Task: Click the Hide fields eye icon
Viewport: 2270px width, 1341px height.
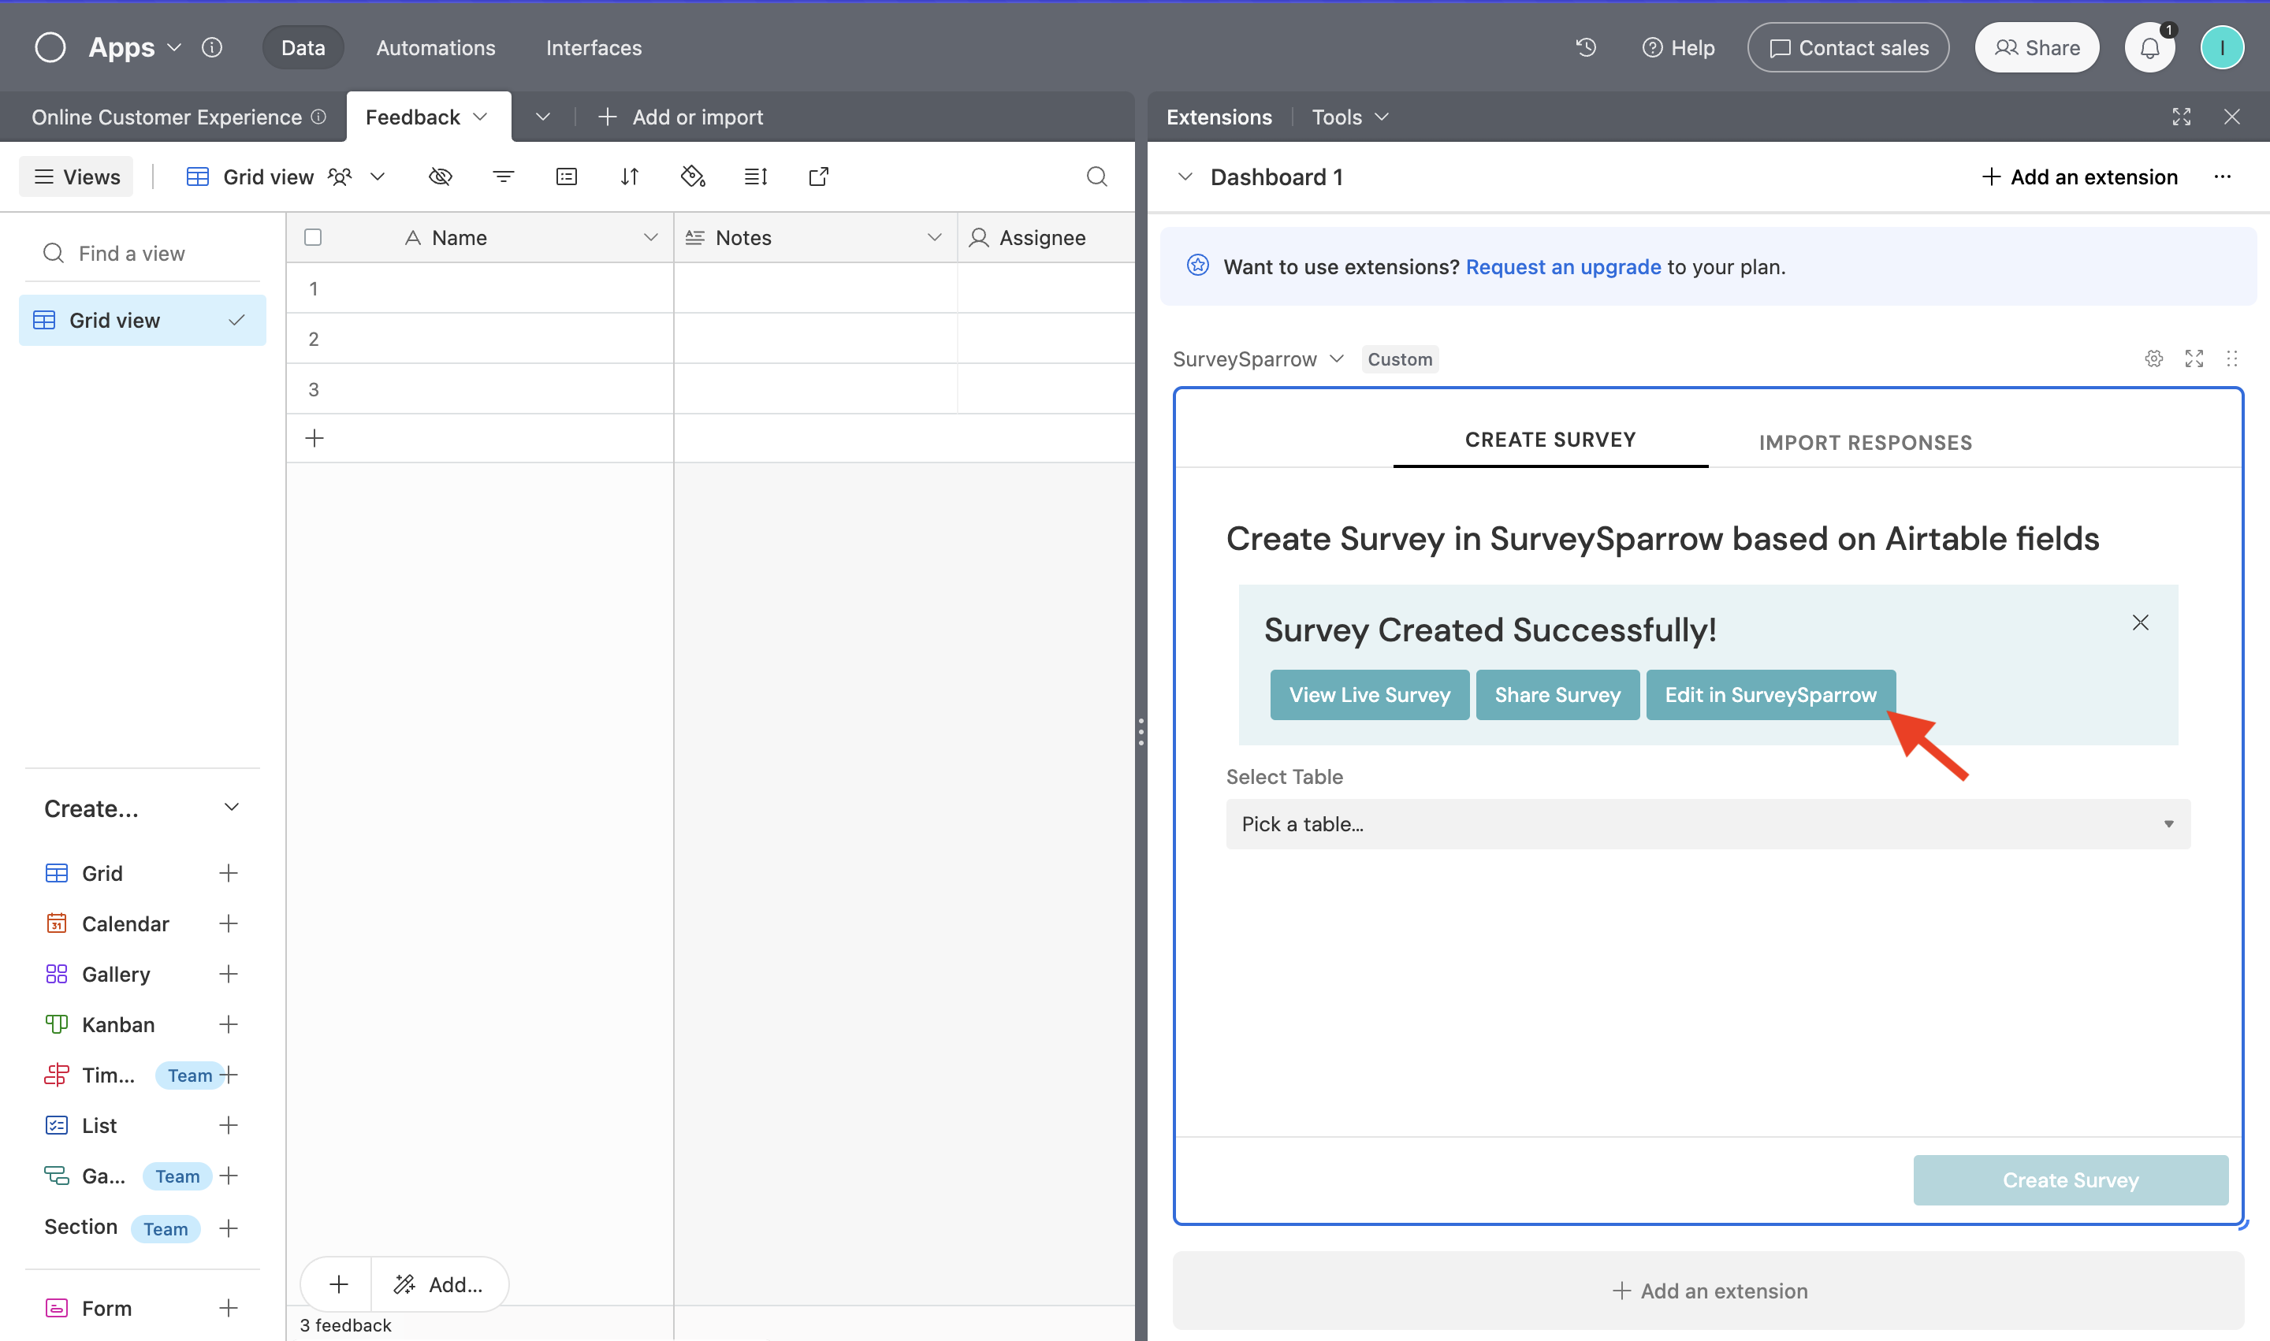Action: pyautogui.click(x=441, y=176)
